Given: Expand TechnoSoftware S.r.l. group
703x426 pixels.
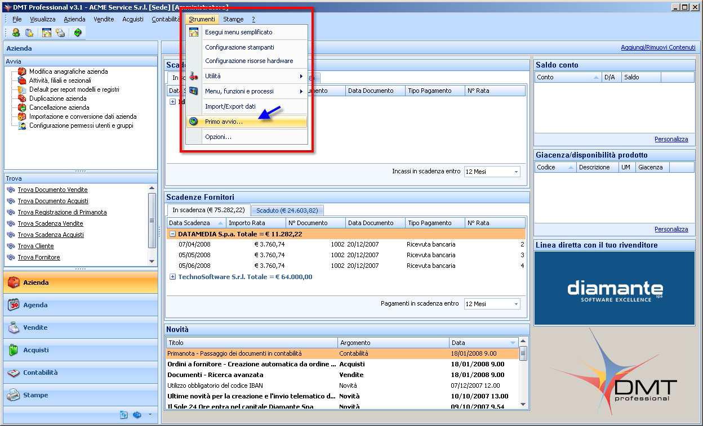Looking at the screenshot, I should pos(172,277).
